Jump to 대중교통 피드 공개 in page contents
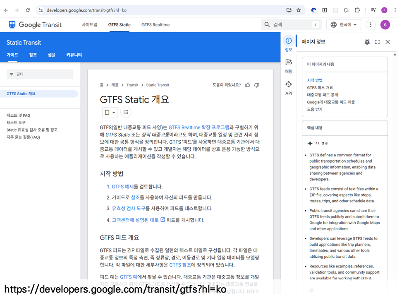 click(322, 95)
